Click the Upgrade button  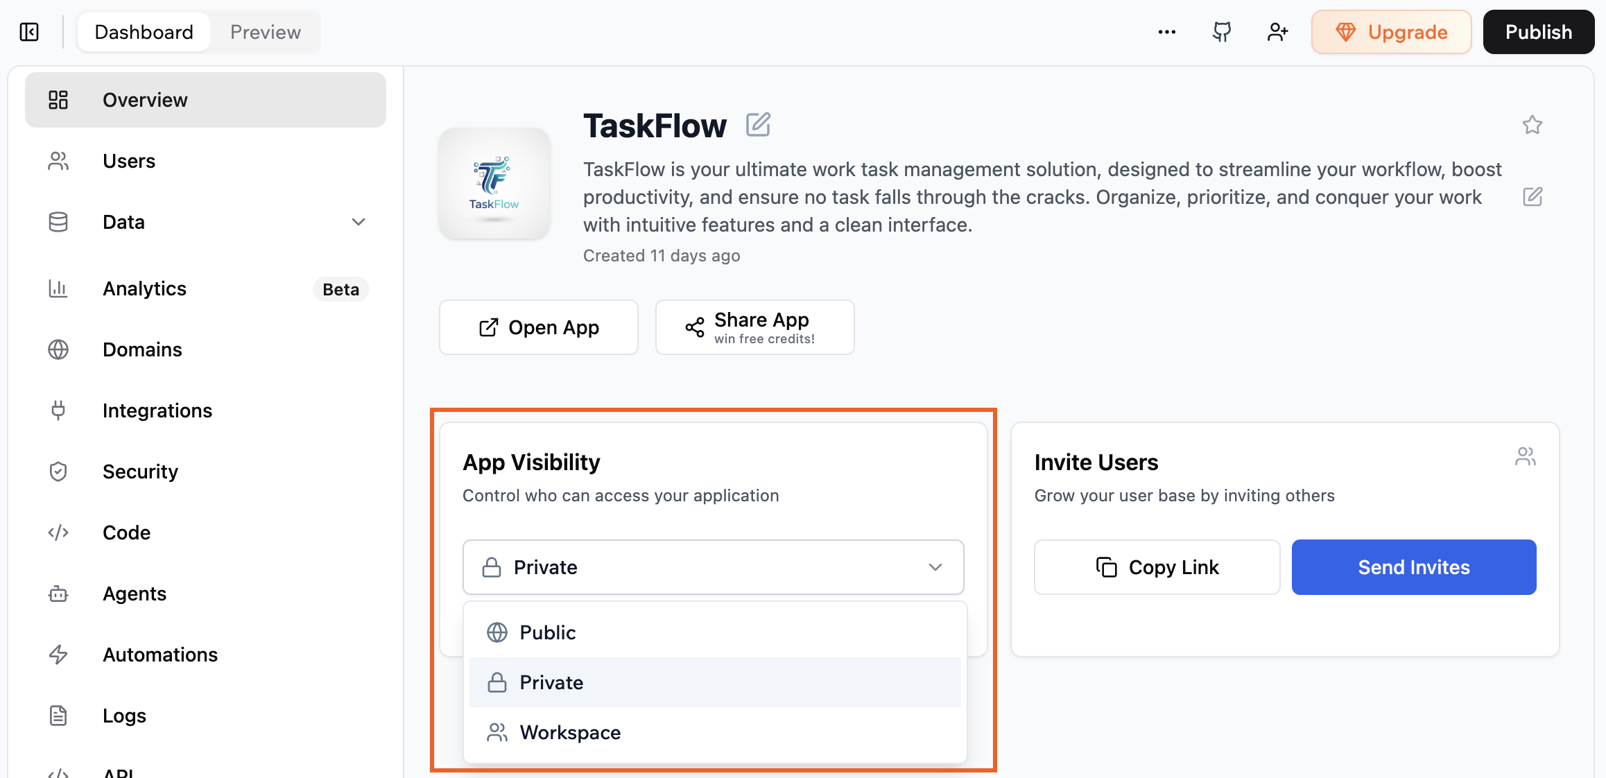[1391, 32]
